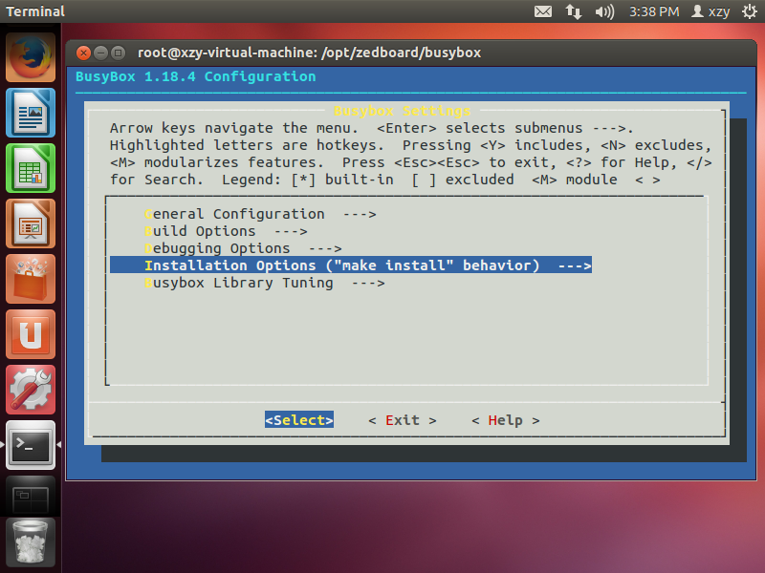Select Build Options submenu entry
Viewport: 765px width, 573px height.
click(x=226, y=231)
